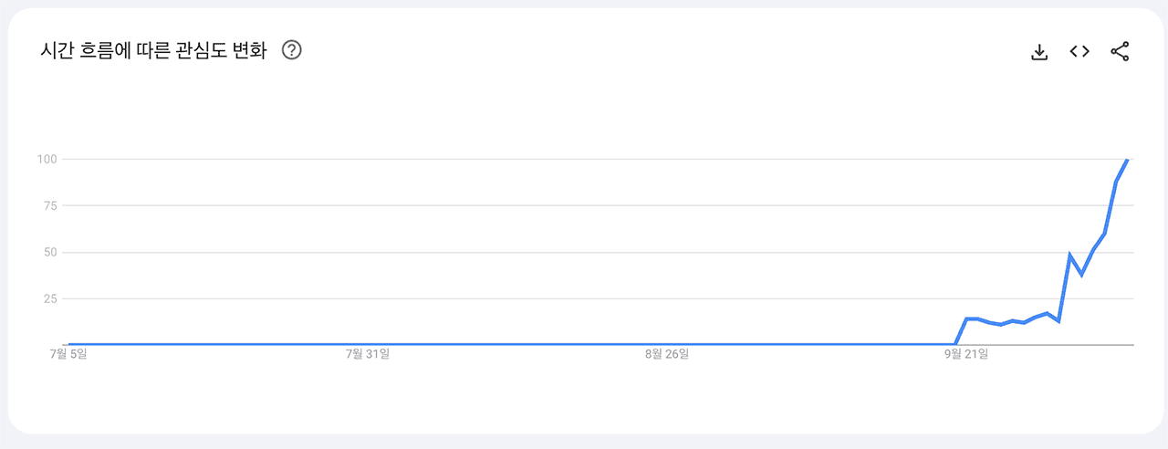
Task: Click the flat line above 8월 26일
Action: pos(666,345)
